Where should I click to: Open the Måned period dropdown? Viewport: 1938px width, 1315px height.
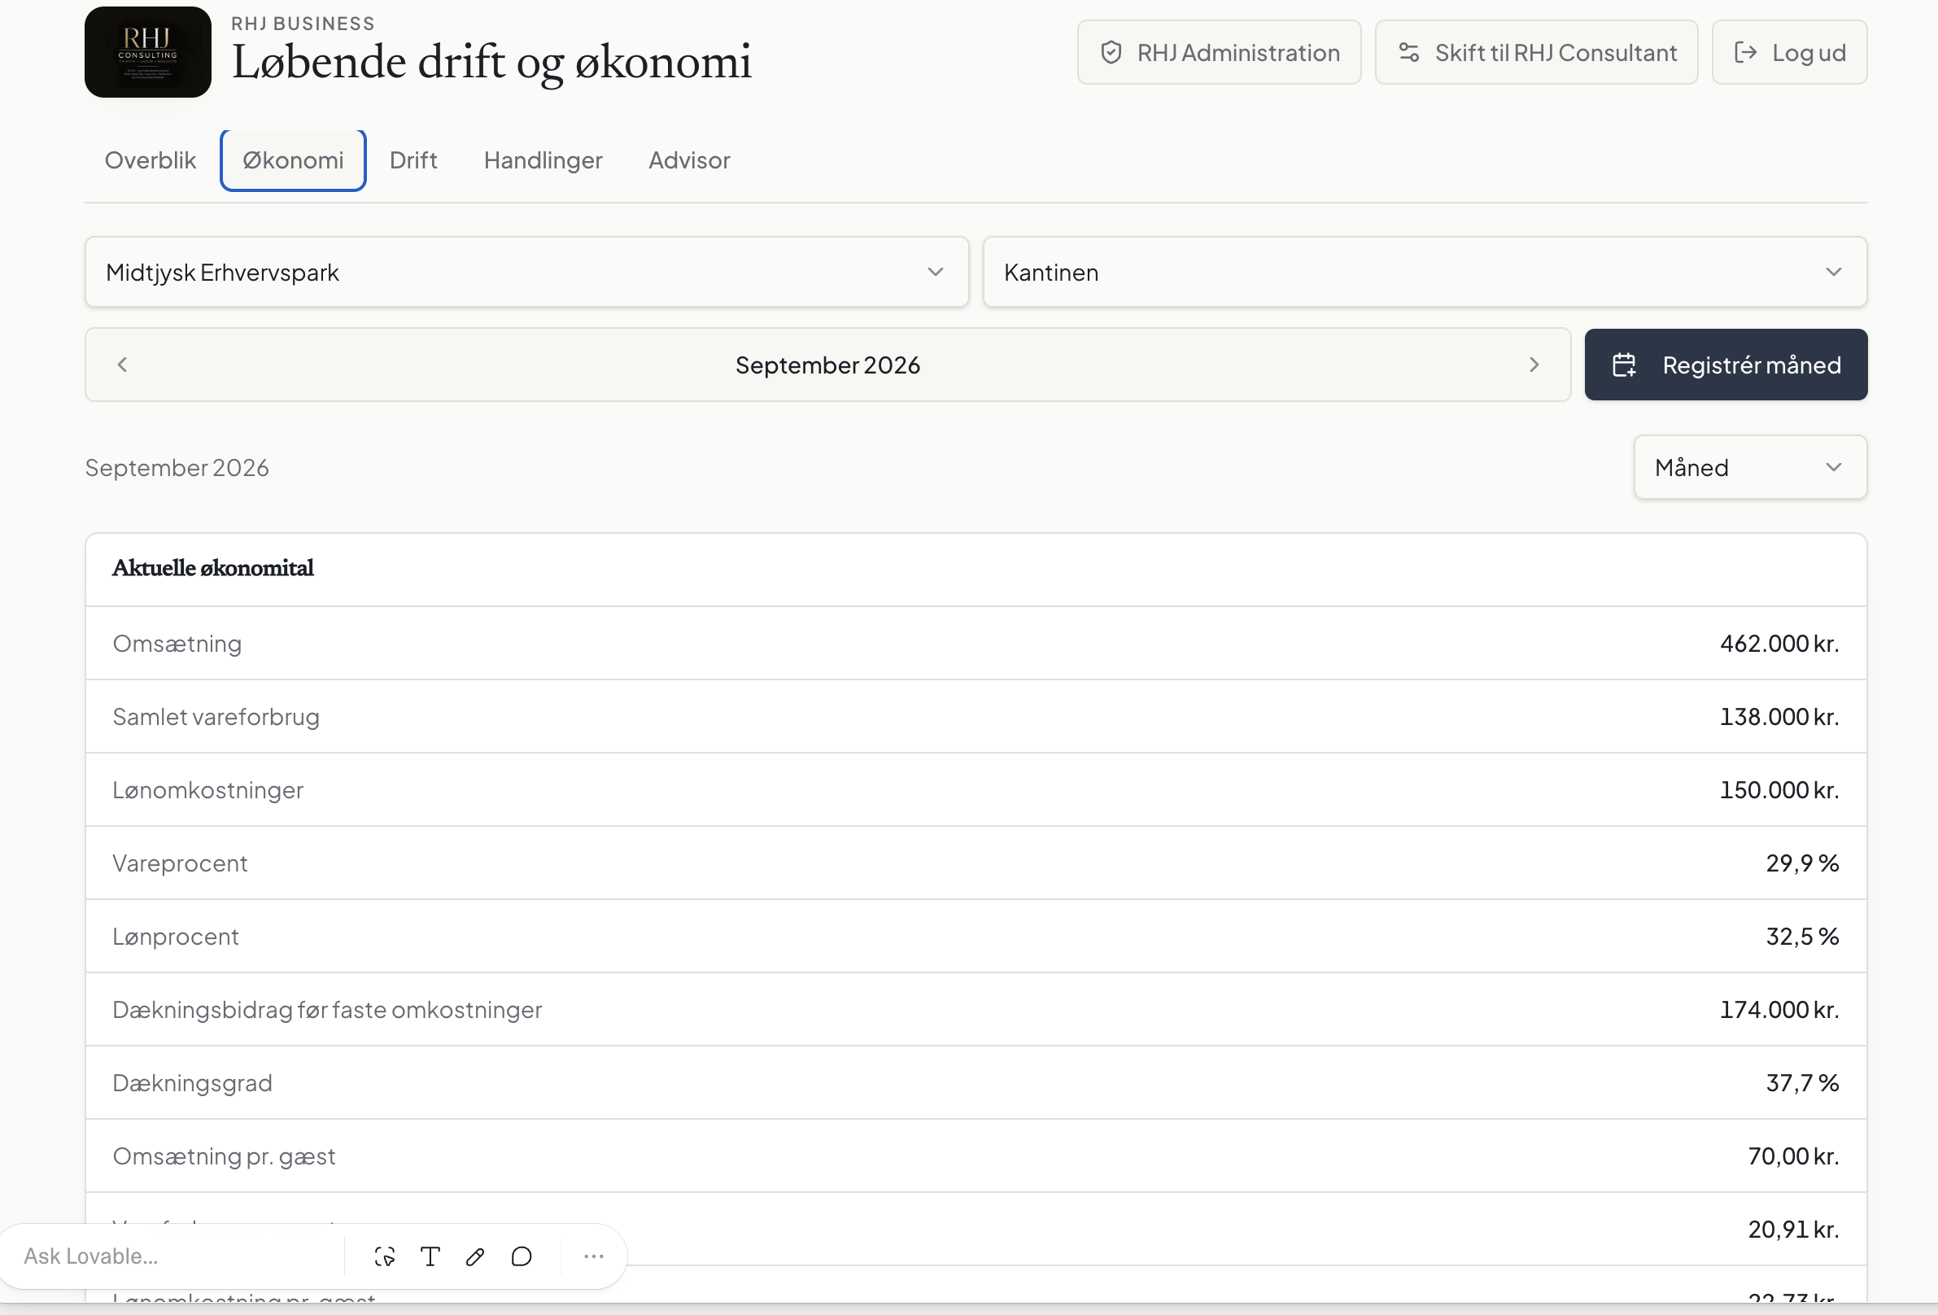pos(1749,467)
